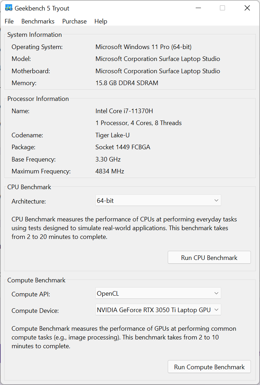Open the Help menu
The height and width of the screenshot is (385, 260).
click(x=101, y=21)
